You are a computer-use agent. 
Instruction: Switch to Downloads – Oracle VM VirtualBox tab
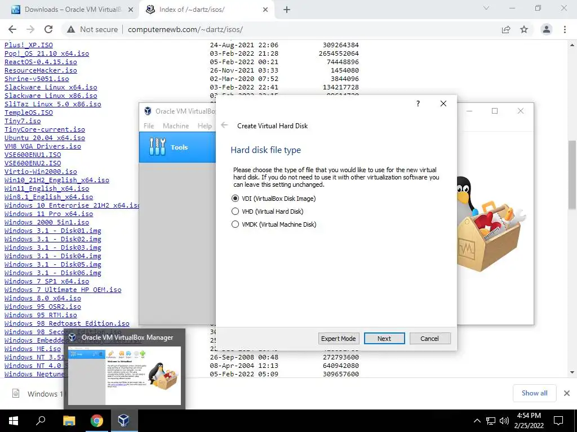pyautogui.click(x=73, y=10)
